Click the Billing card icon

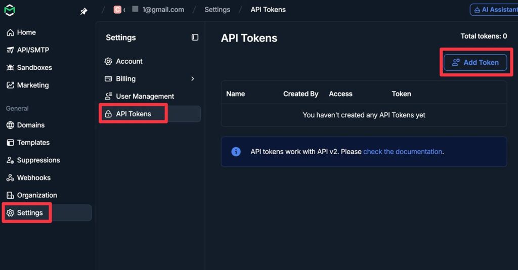point(108,78)
